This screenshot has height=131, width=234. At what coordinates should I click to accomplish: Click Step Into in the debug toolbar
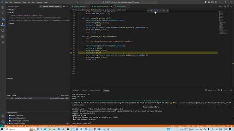(x=158, y=11)
